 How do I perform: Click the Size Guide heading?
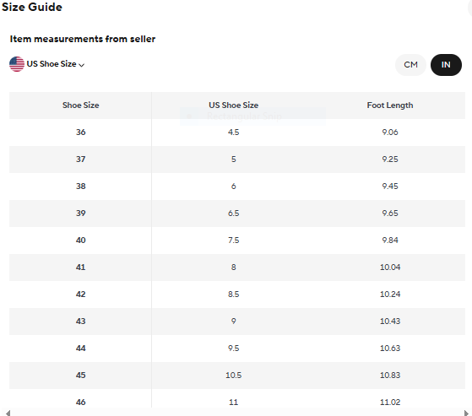click(x=32, y=7)
